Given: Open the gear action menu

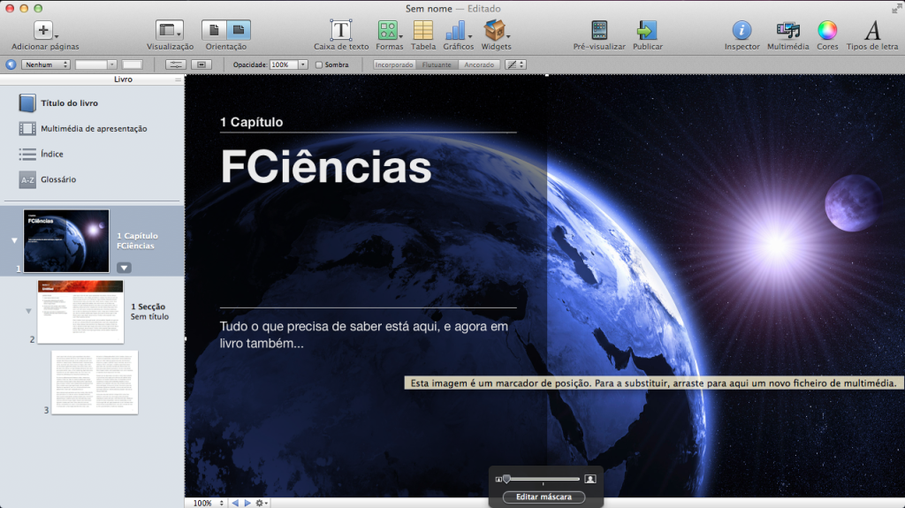Looking at the screenshot, I should 261,503.
